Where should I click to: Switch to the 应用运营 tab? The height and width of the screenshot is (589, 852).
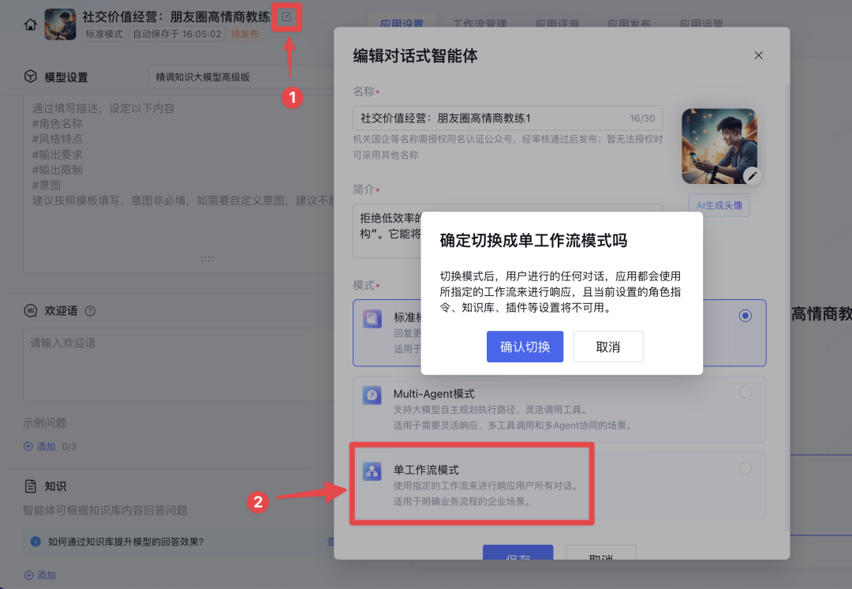point(701,24)
